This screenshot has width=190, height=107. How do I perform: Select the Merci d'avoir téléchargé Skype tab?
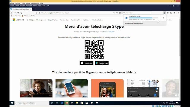pos(21,9)
